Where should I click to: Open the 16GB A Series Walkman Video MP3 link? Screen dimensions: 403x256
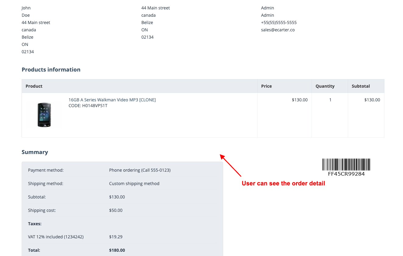(112, 100)
